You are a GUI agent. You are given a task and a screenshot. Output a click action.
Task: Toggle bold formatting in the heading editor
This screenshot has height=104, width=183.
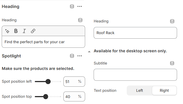[x=16, y=31]
